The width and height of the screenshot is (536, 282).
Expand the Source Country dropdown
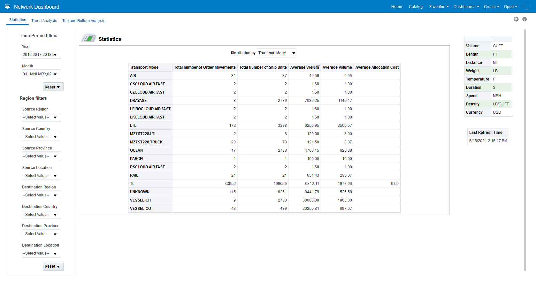click(x=41, y=137)
